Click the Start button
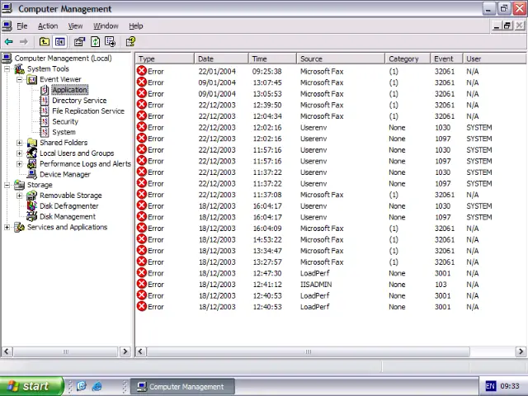The height and width of the screenshot is (396, 528). 31,386
